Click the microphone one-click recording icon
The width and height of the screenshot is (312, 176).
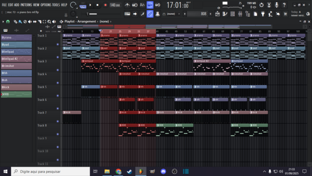click(x=277, y=5)
